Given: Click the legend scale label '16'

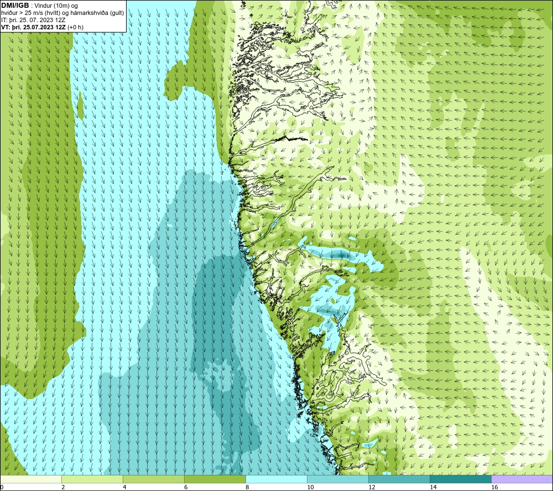Looking at the screenshot, I should coord(494,487).
